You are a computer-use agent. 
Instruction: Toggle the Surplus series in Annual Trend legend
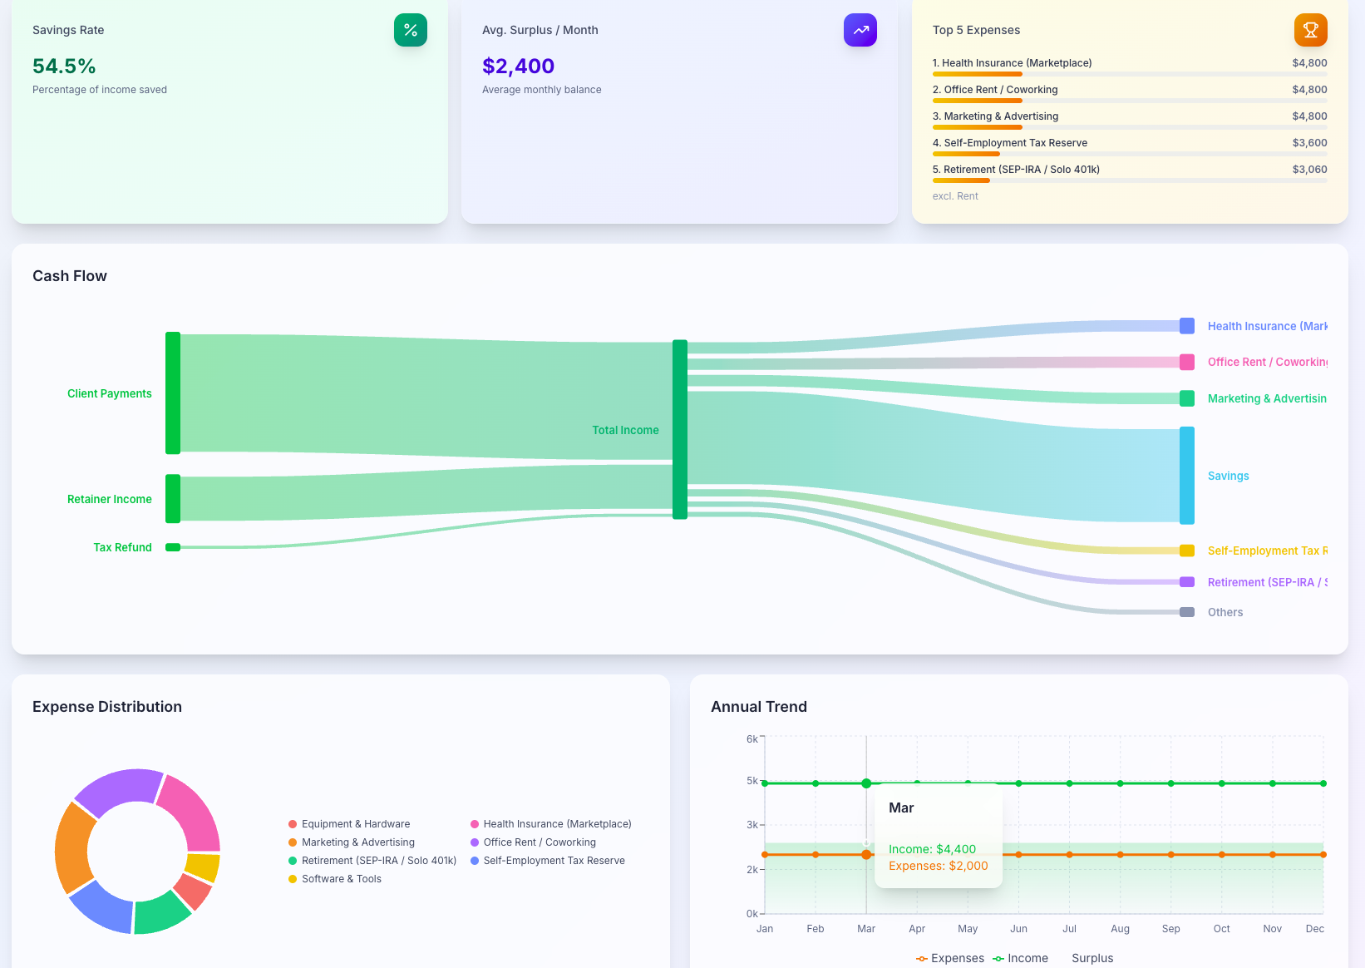click(1092, 958)
